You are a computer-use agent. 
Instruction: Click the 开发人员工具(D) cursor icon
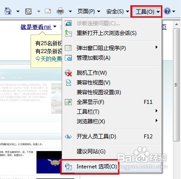(x=68, y=137)
